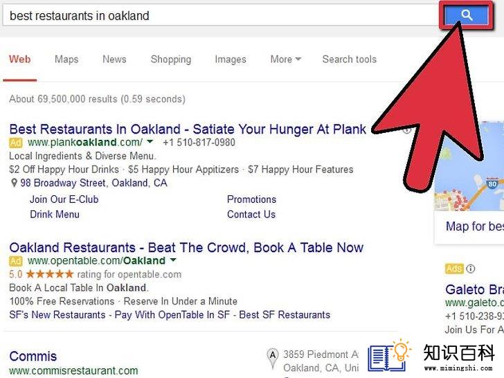Click the Ad badge next to plankoakland.com
Viewport: 504px width, 378px height.
click(x=16, y=143)
